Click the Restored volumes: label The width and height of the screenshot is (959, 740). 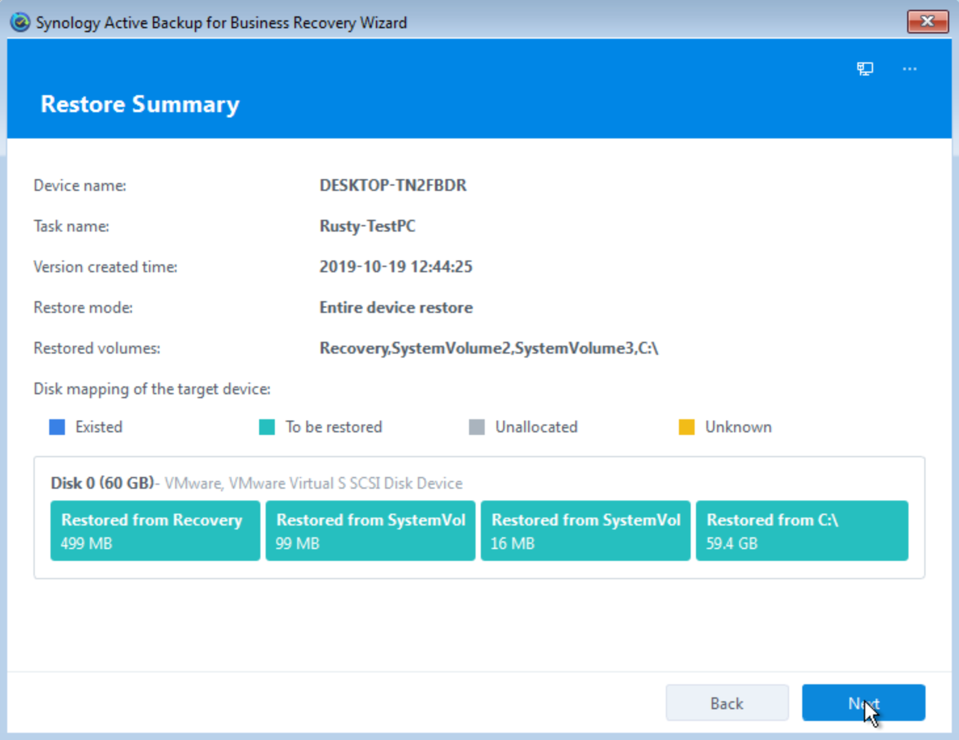[97, 348]
